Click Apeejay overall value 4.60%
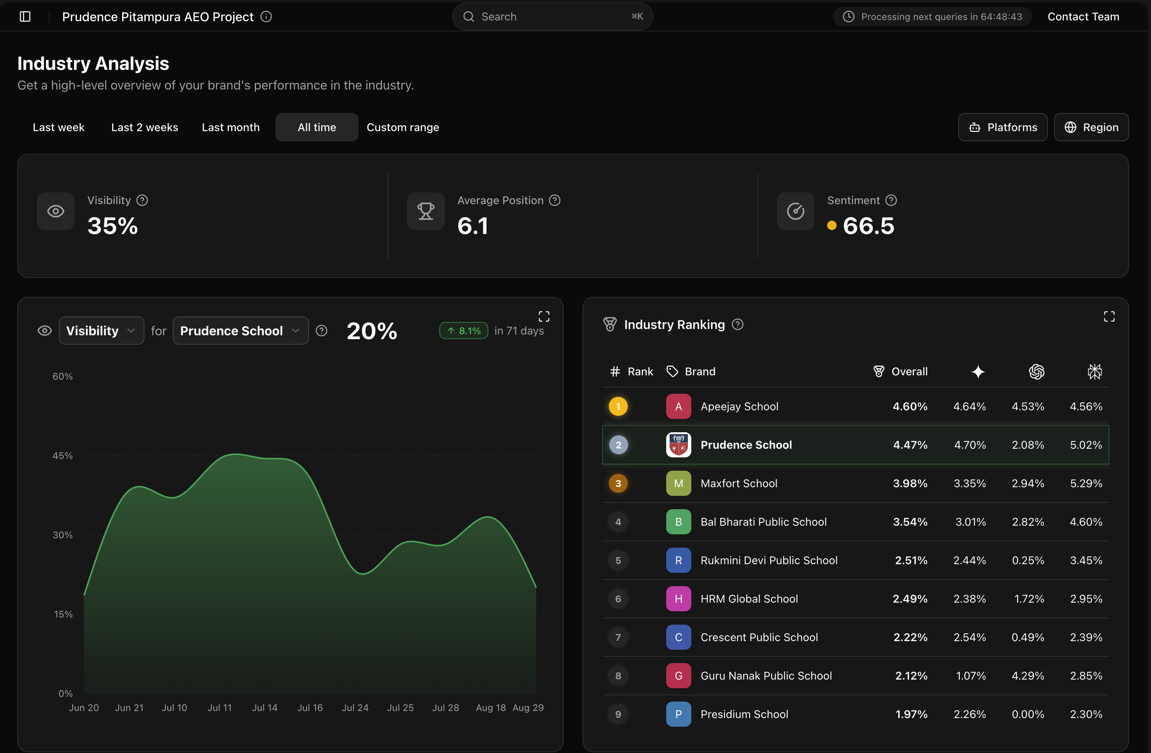Viewport: 1151px width, 753px height. point(910,406)
